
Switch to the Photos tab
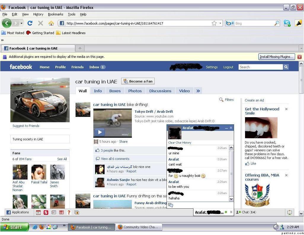tap(135, 91)
